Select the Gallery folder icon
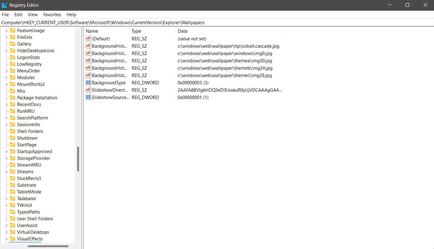This screenshot has height=249, width=434. 12,44
